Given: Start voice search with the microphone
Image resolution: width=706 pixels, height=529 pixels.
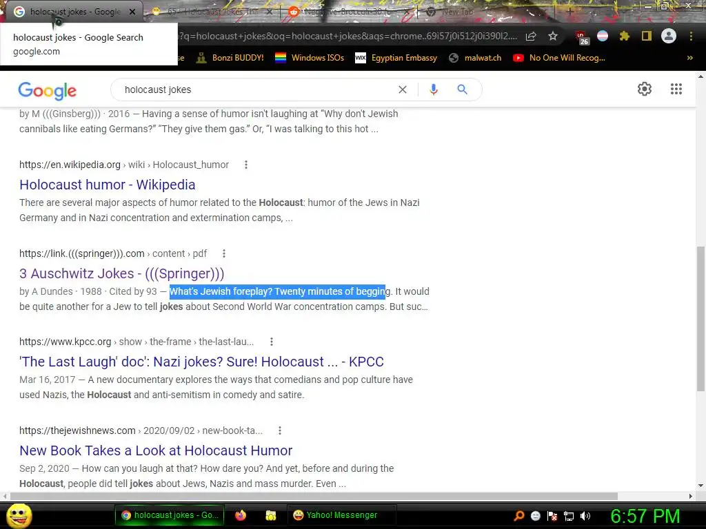Looking at the screenshot, I should pos(434,90).
